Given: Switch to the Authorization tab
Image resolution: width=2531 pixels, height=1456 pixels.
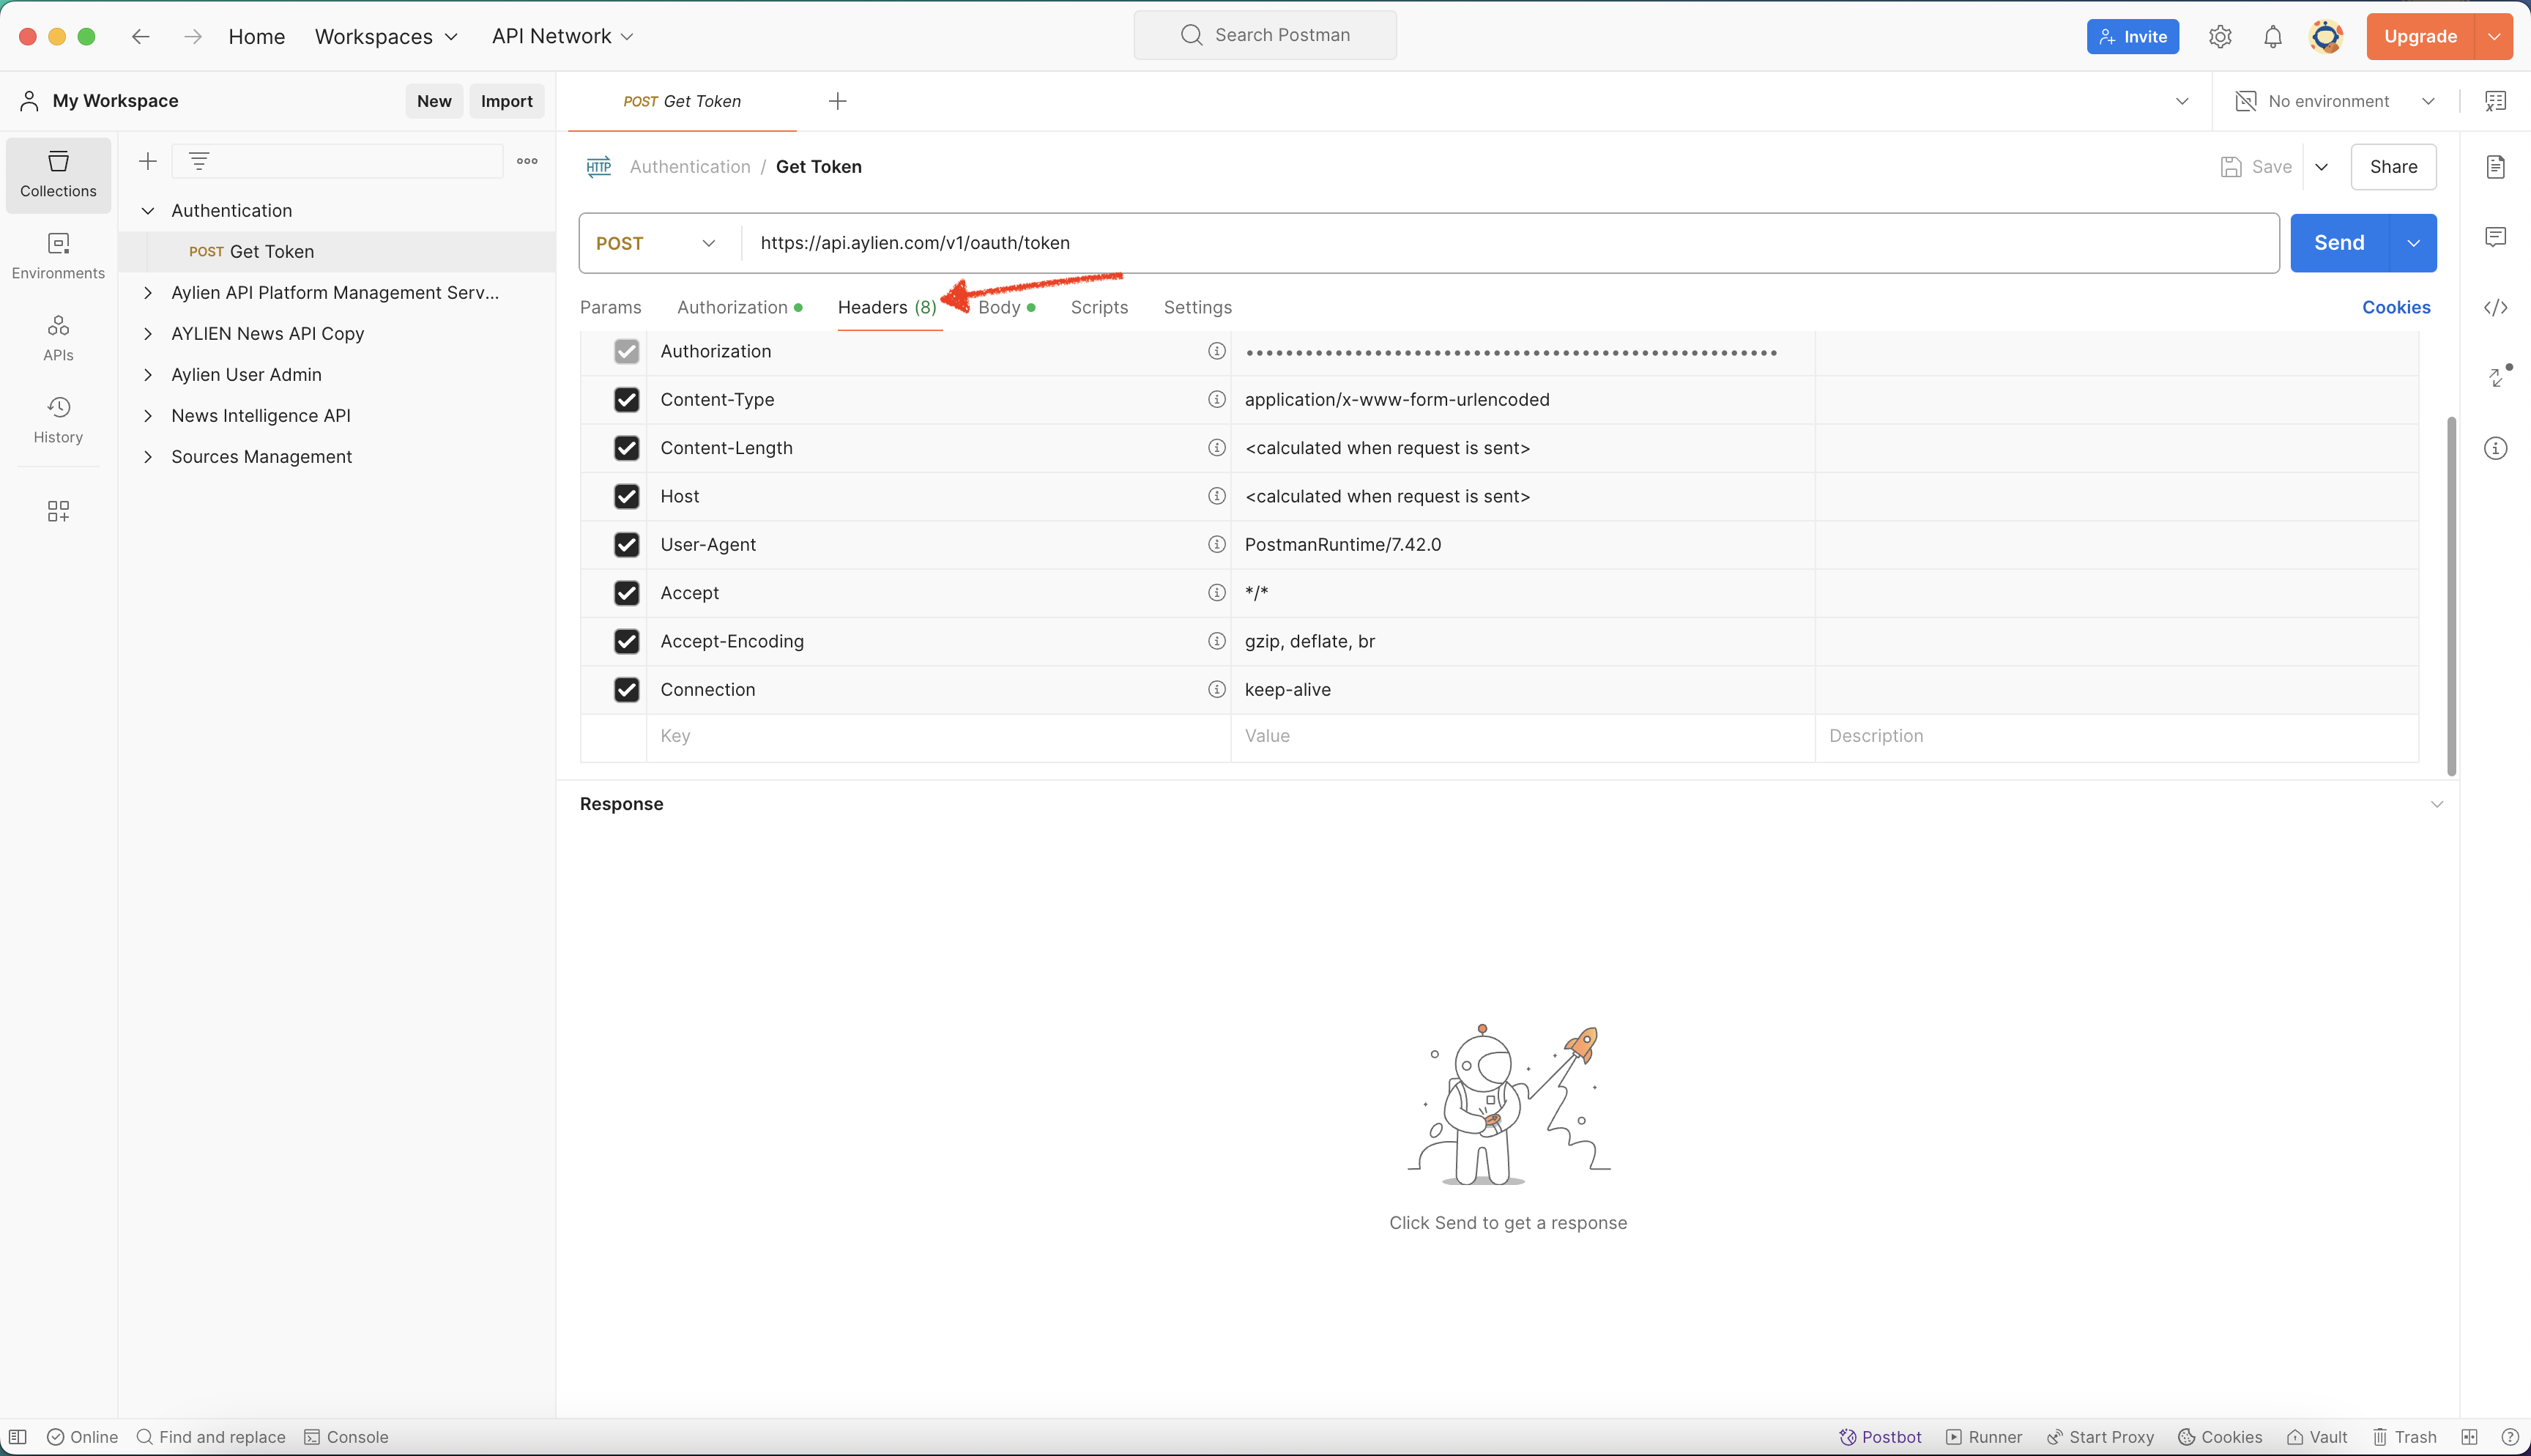Looking at the screenshot, I should (x=732, y=306).
